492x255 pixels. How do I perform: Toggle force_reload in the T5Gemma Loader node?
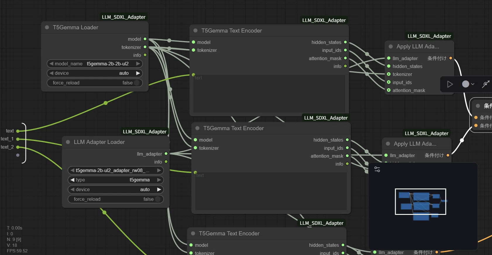[95, 83]
